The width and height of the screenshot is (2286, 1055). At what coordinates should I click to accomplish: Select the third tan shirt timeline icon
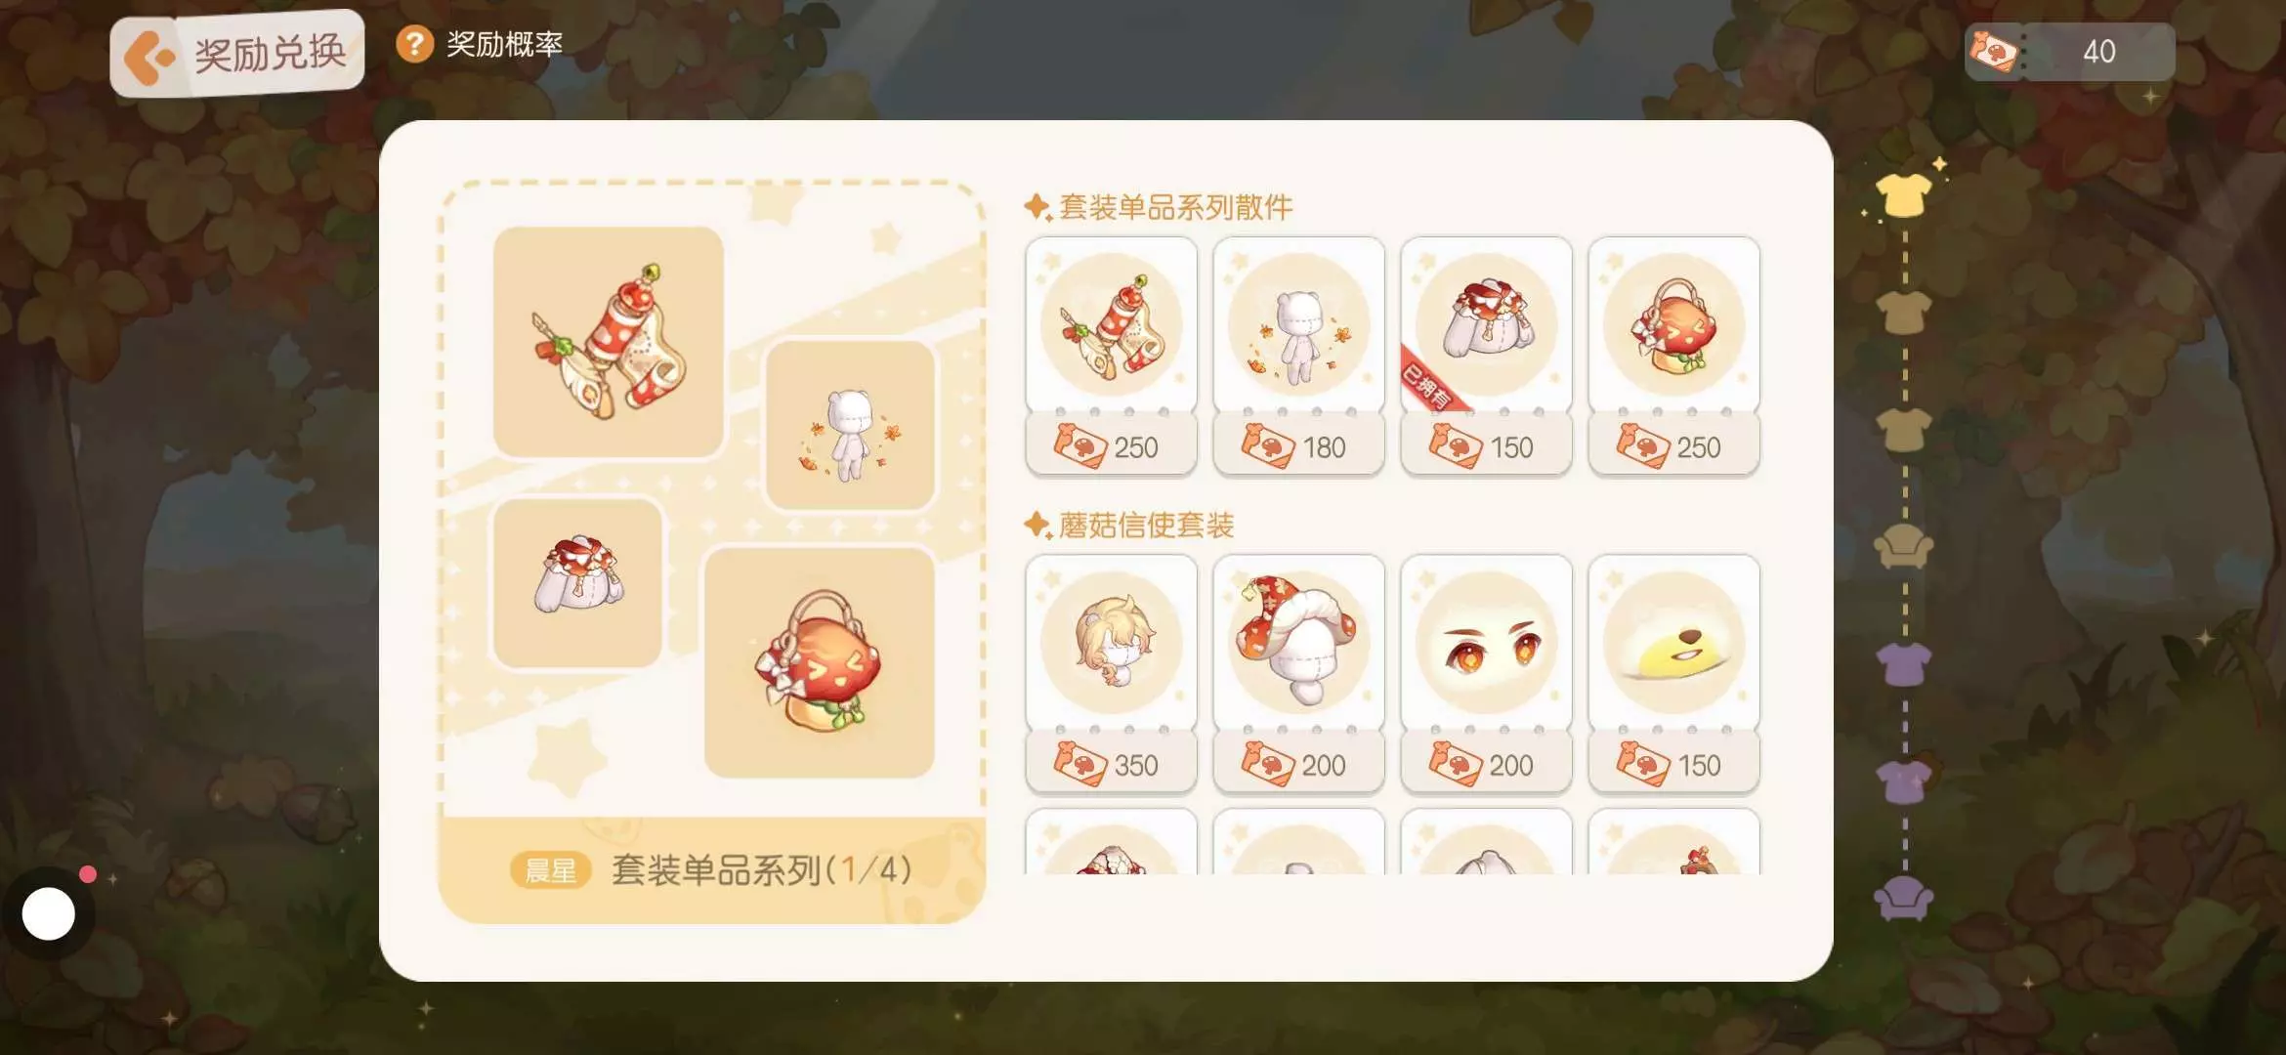pyautogui.click(x=1904, y=429)
